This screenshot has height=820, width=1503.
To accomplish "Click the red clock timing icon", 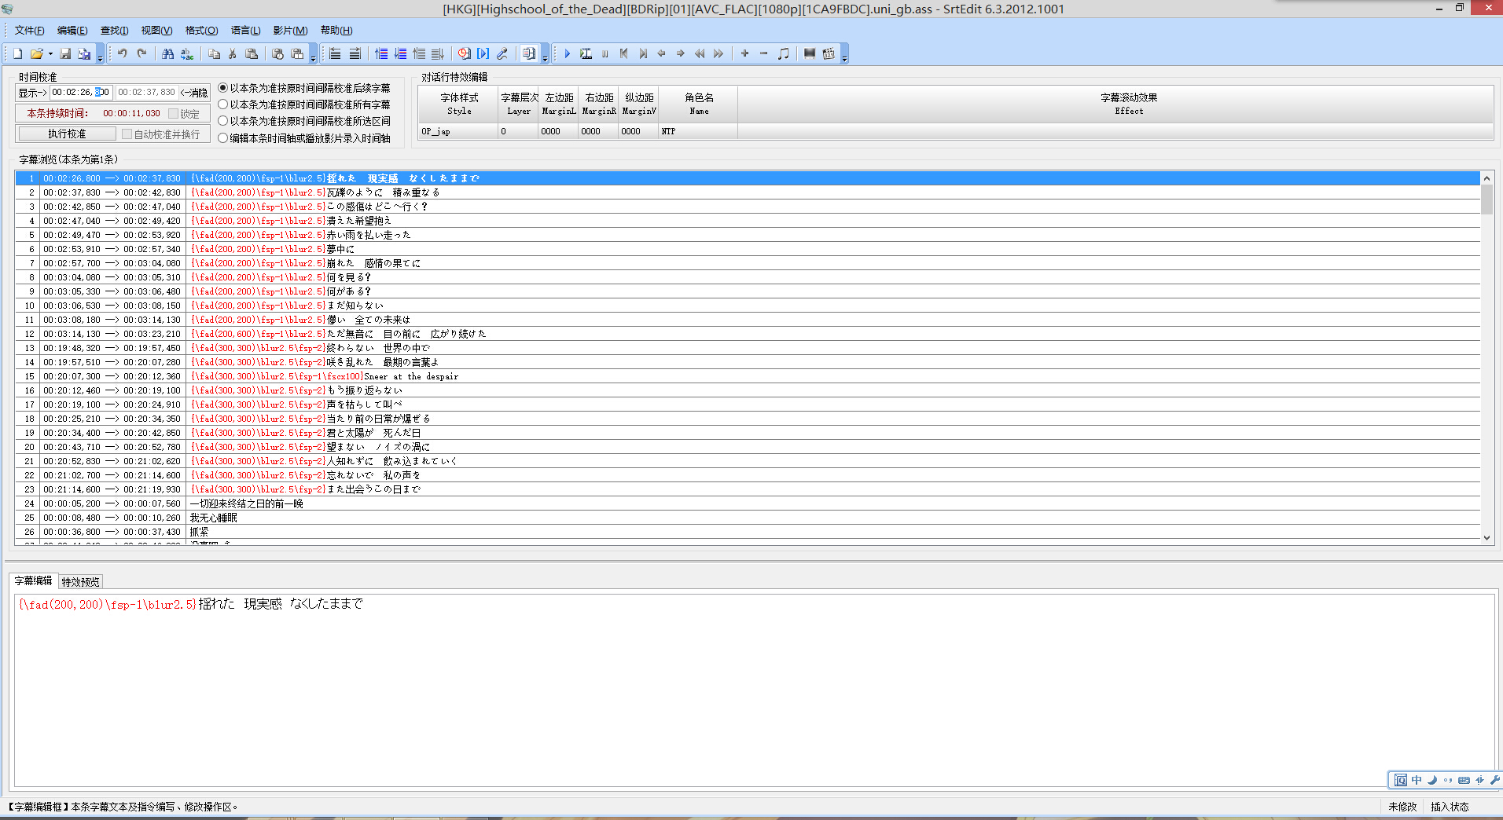I will click(464, 53).
